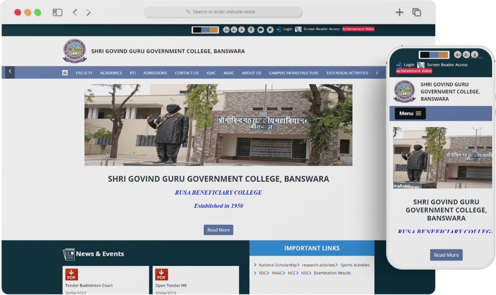Click the college logo on mobile preview
The height and width of the screenshot is (295, 496).
pyautogui.click(x=405, y=92)
